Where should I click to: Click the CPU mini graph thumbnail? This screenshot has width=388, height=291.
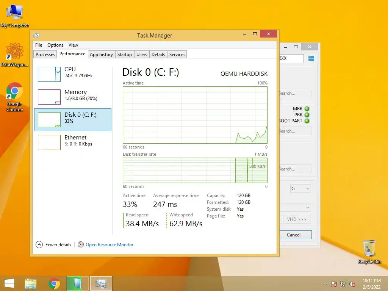pos(49,74)
